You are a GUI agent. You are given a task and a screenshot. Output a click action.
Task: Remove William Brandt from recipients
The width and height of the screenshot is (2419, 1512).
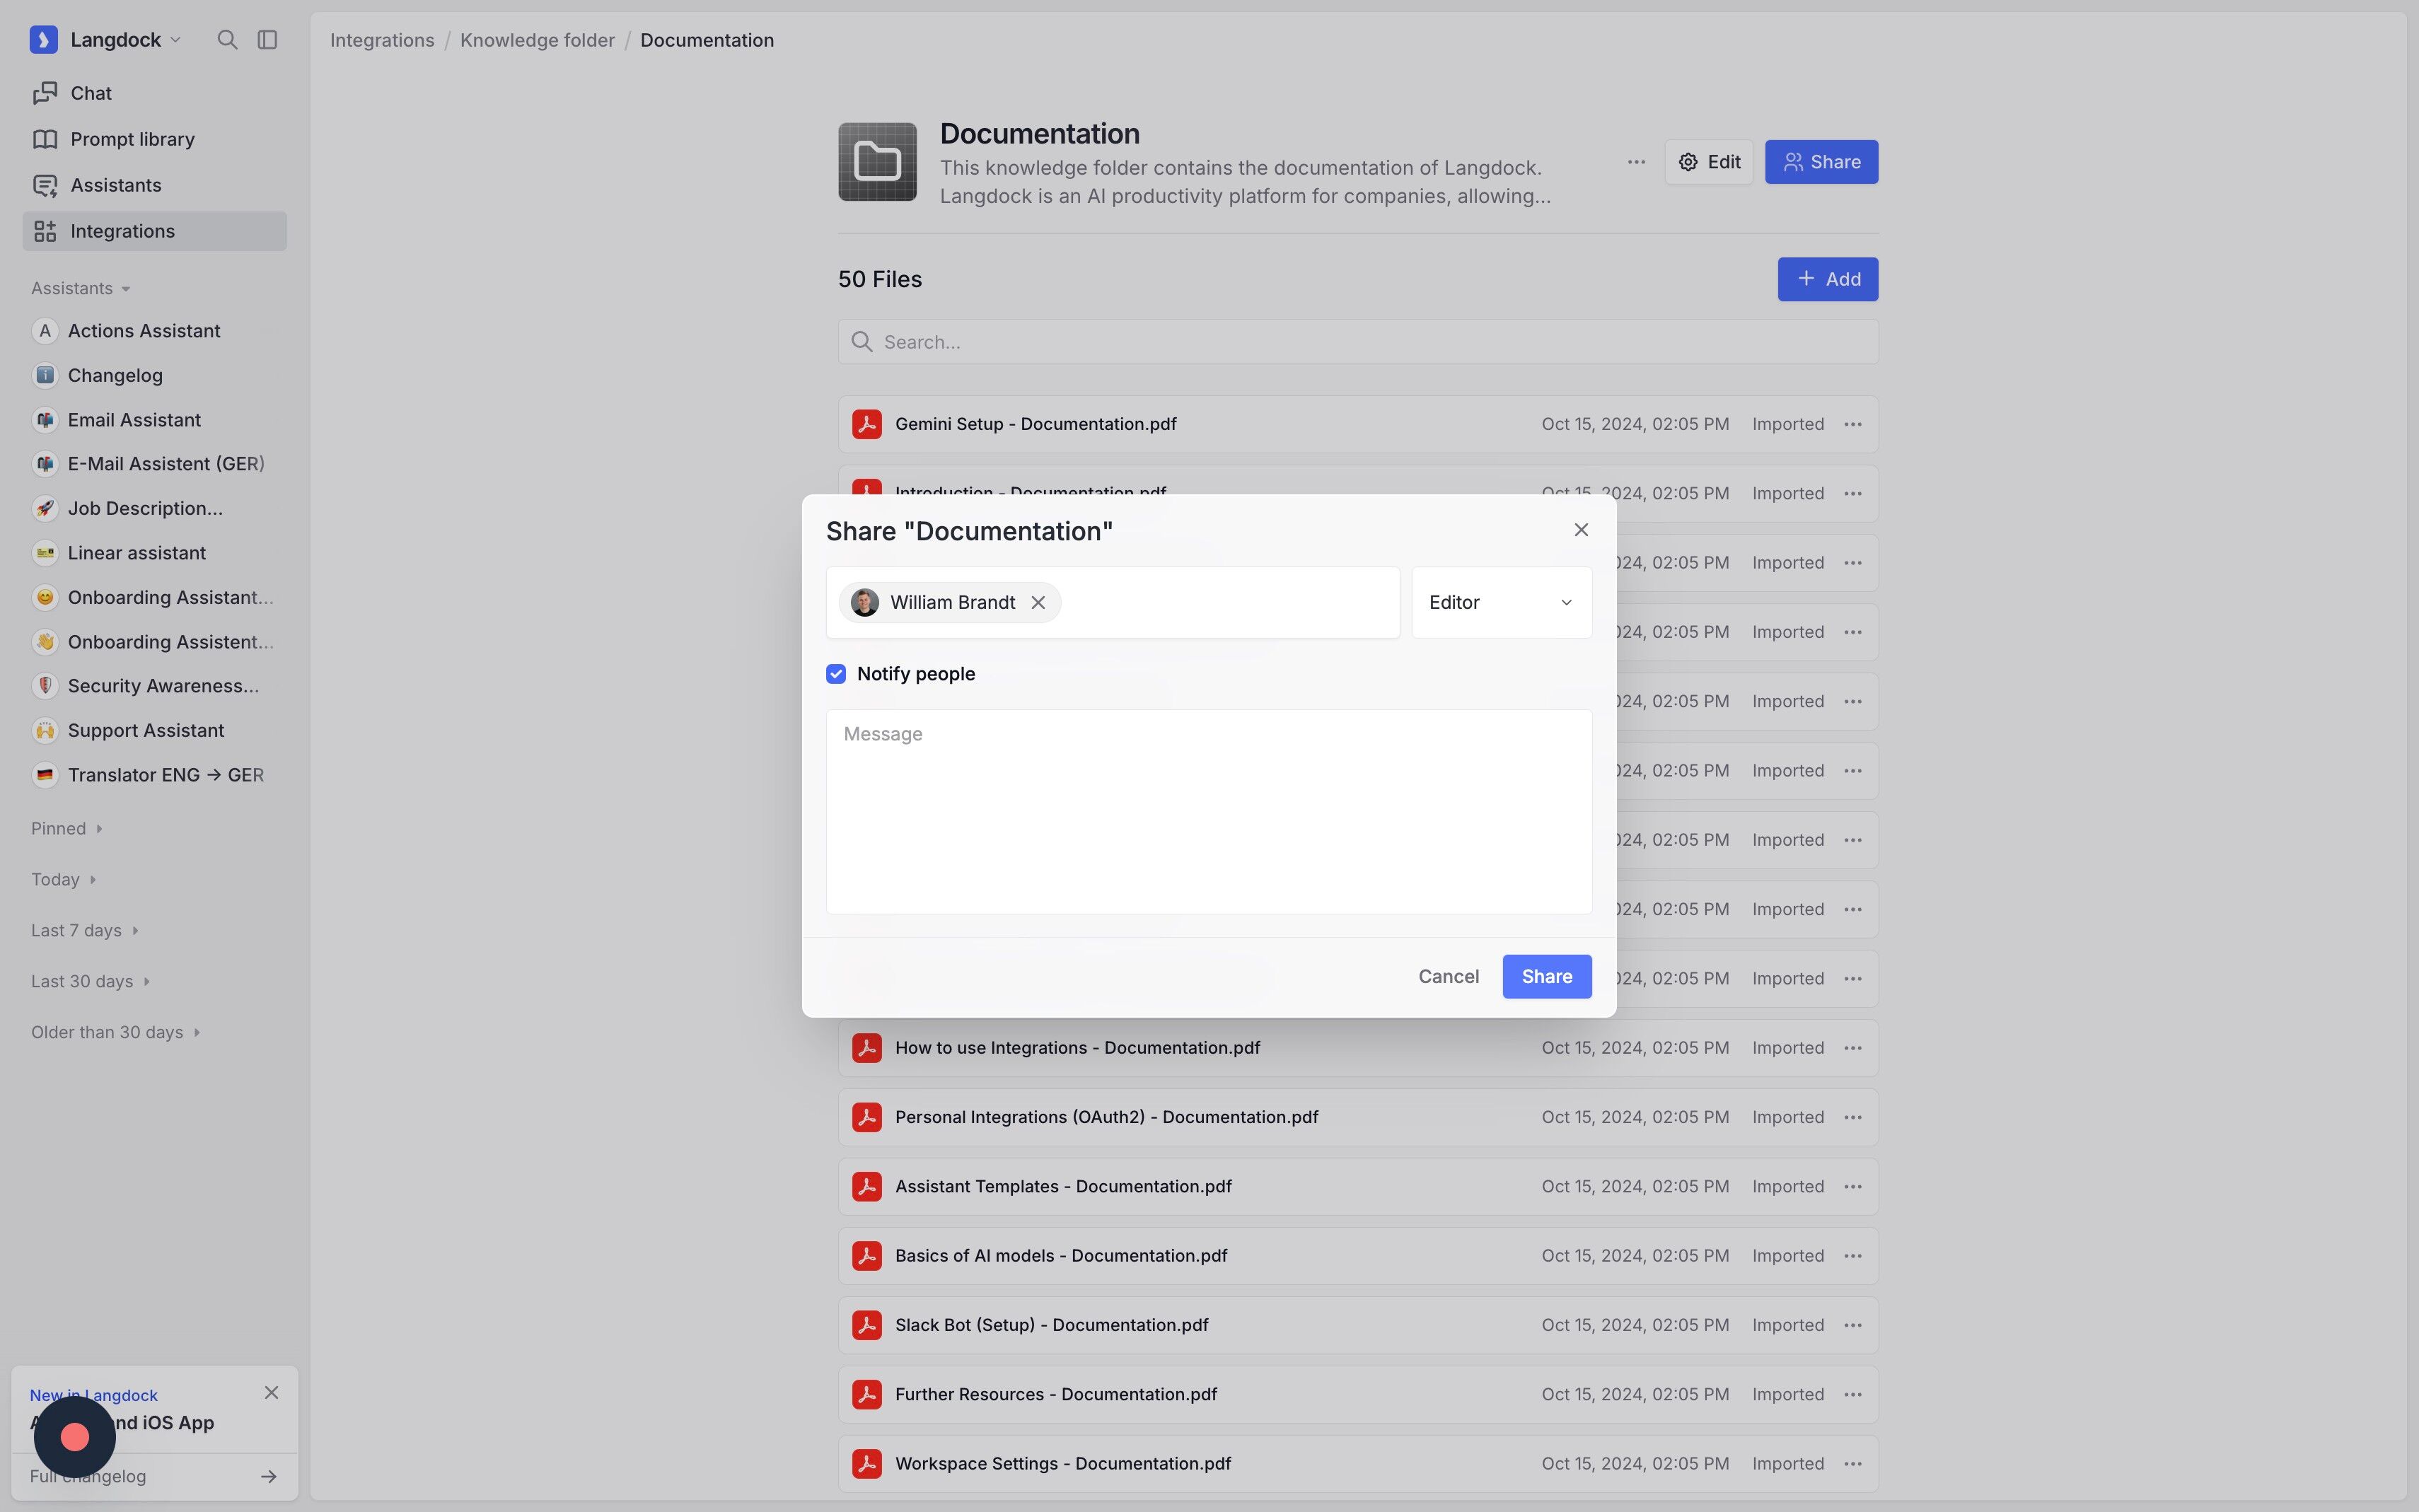1038,602
